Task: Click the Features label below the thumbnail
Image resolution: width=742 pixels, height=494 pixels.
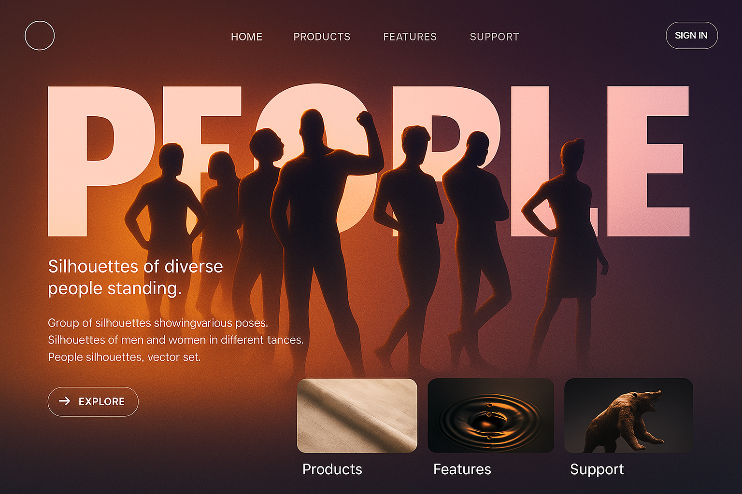Action: 462,469
